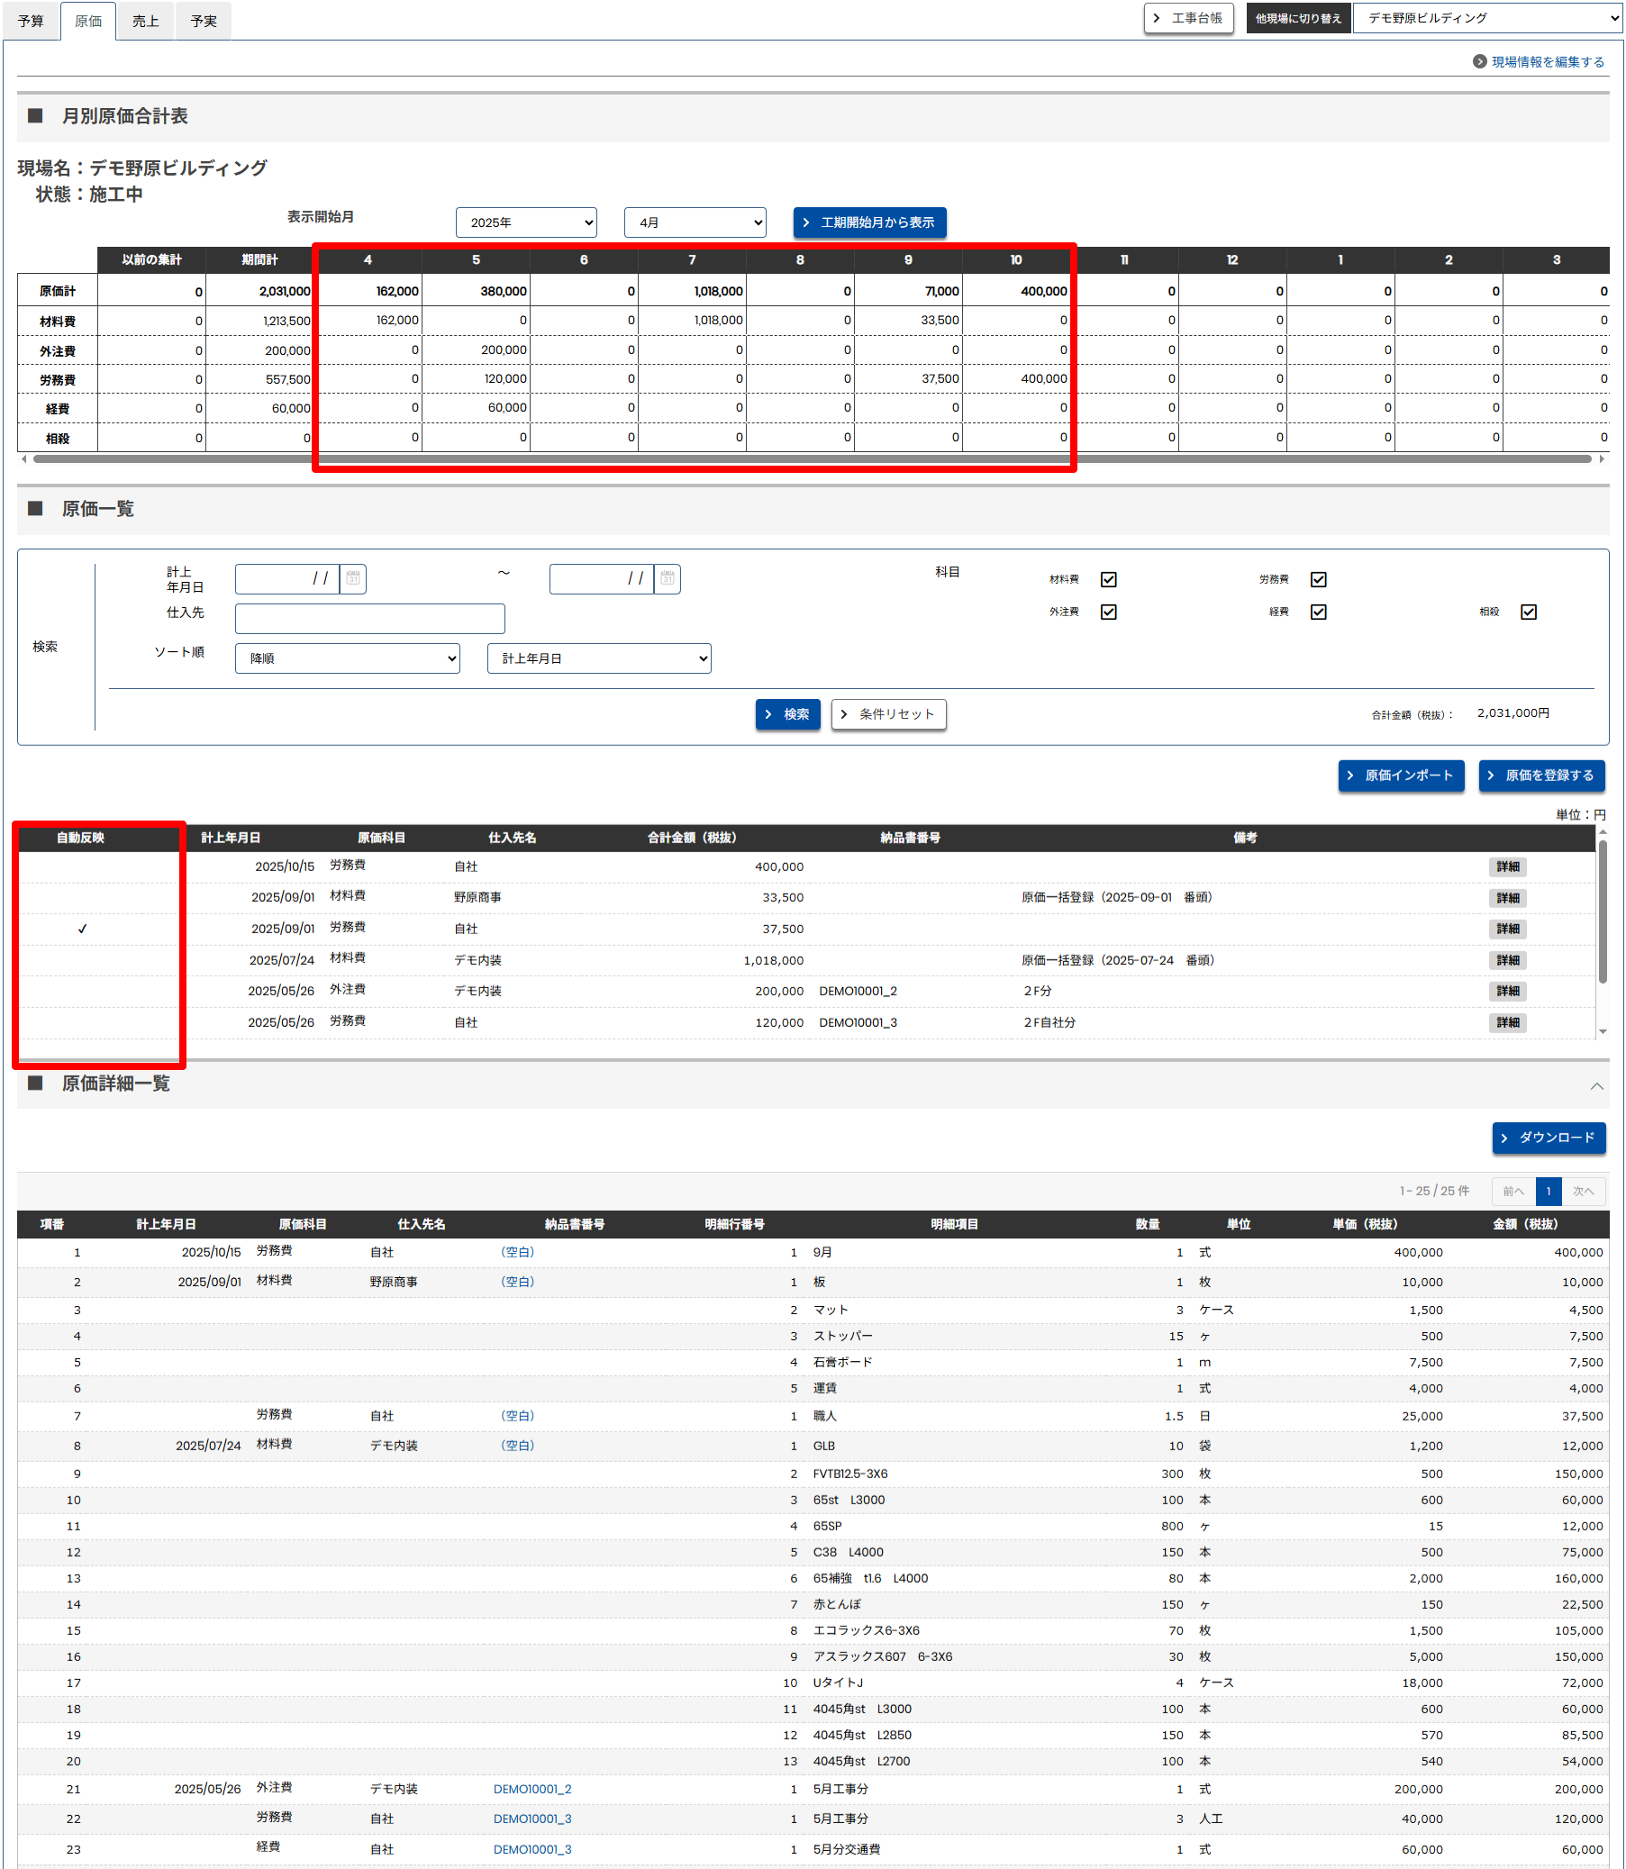Viewport: 1626px width, 1869px height.
Task: Click the 仕入先 text input field
Action: [x=369, y=618]
